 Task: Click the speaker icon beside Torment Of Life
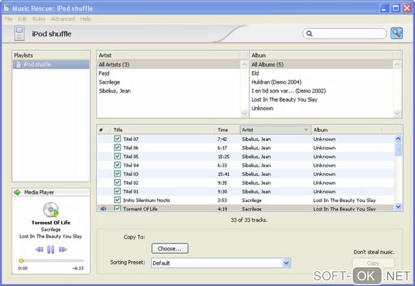coord(103,209)
